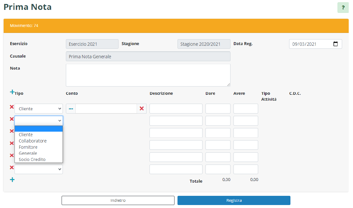
Task: Expand the Tipo dropdown in the last row
Action: tap(39, 169)
